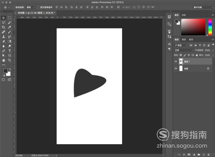Viewport: 215px width, 157px height.
Task: Select the Clone Stamp tool
Action: click(x=4, y=37)
